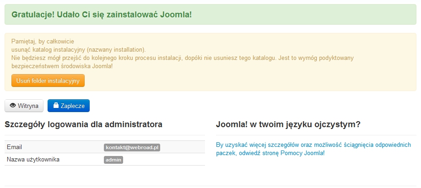This screenshot has height=188, width=421.
Task: Click the Nazwa użytkownika row label
Action: pyautogui.click(x=33, y=160)
